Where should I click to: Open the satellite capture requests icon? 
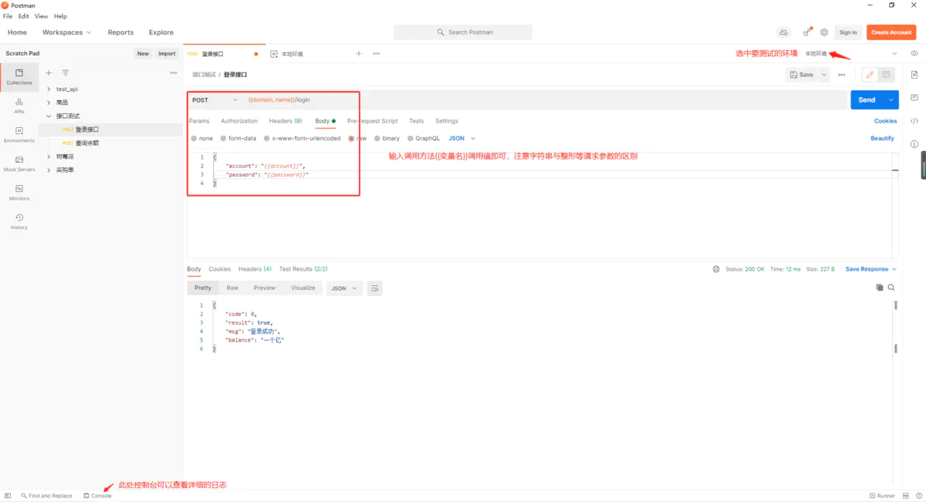tap(807, 32)
